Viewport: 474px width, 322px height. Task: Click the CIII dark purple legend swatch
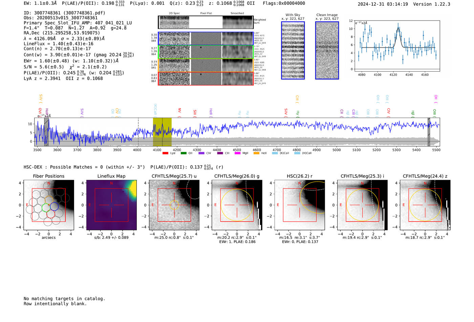point(220,153)
